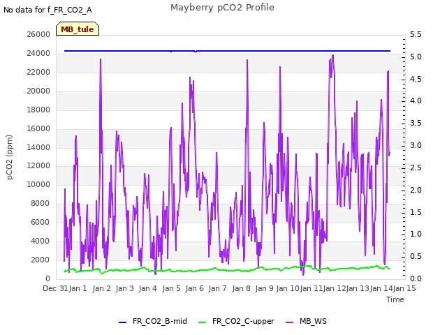The width and height of the screenshot is (447, 335).
Task: Select the MB_WS legend label
Action: pos(313,321)
